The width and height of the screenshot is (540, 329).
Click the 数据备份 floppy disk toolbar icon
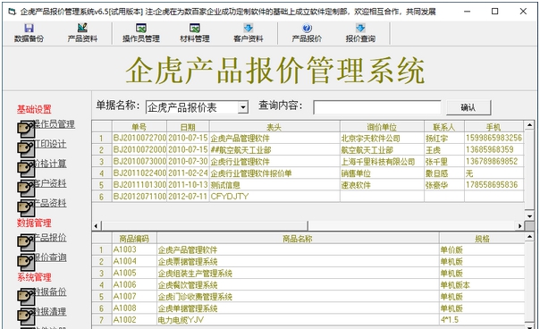(29, 28)
